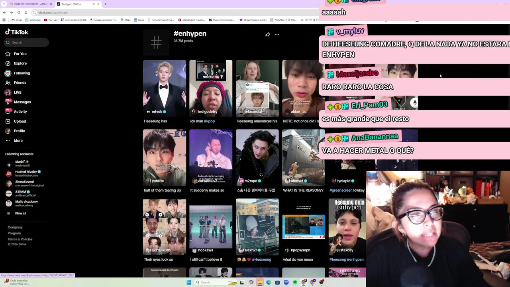Click the #heesung #enhypen caption hashtags

pos(346,259)
